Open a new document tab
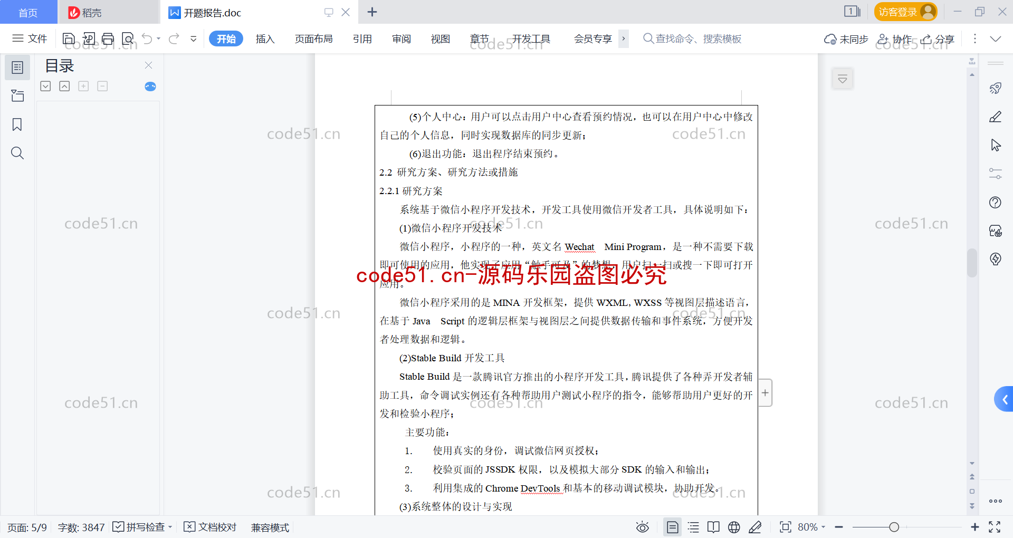Screen dimensions: 1013x538 (372, 12)
